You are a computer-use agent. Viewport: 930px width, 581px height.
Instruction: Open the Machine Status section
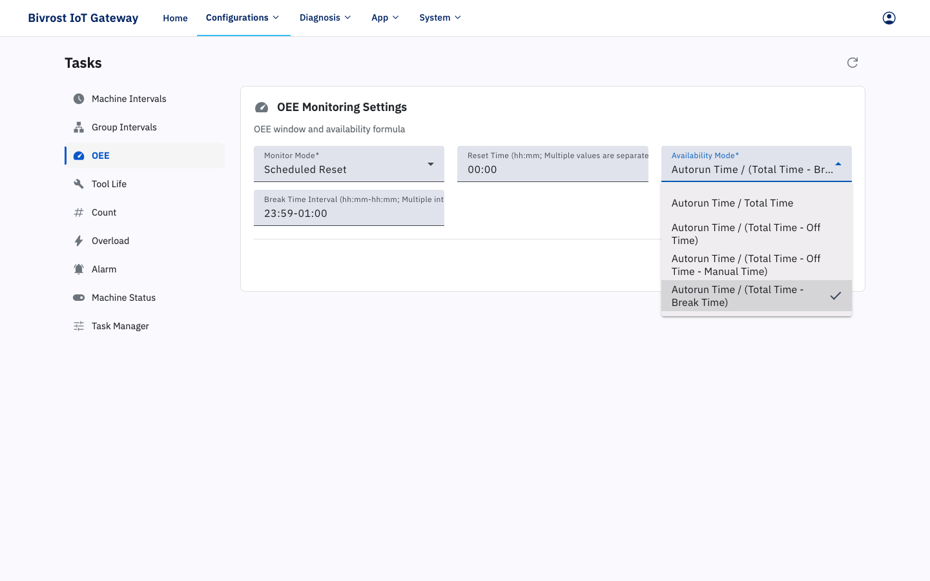pos(145,298)
